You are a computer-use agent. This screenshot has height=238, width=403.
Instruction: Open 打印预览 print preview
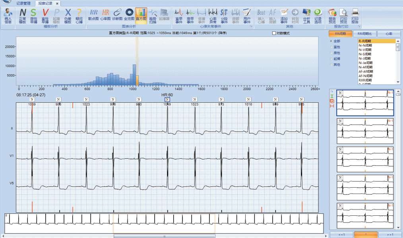point(344,16)
